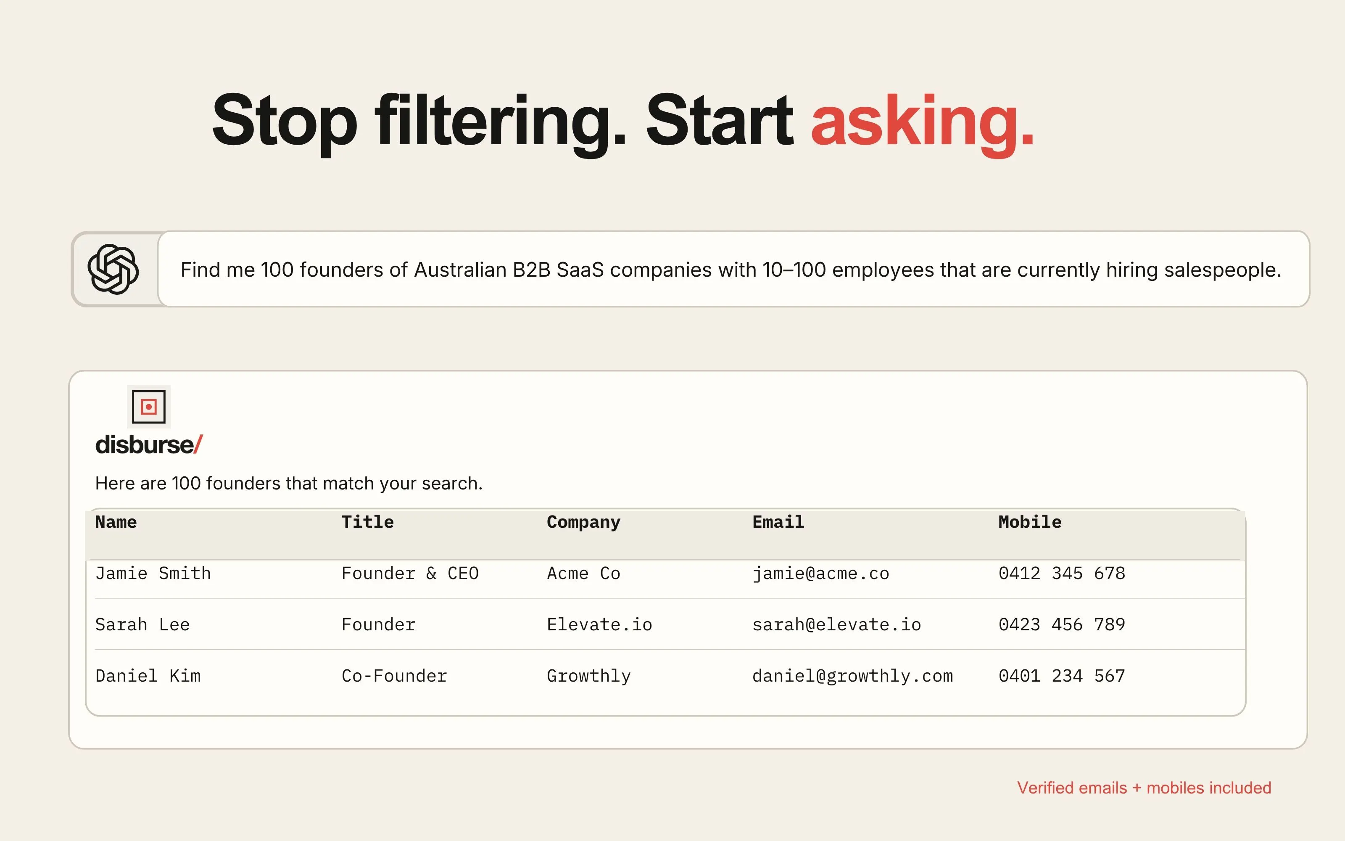Click the prompt field about Australian B2B SaaS founders
Viewport: 1345px width, 841px height.
click(x=733, y=269)
